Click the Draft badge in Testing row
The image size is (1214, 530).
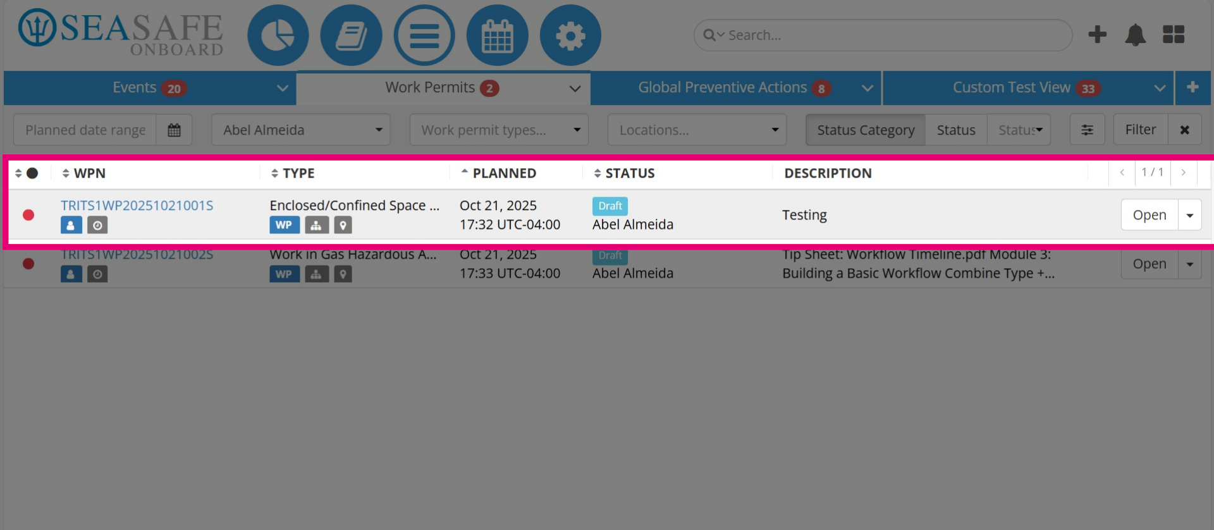coord(610,206)
